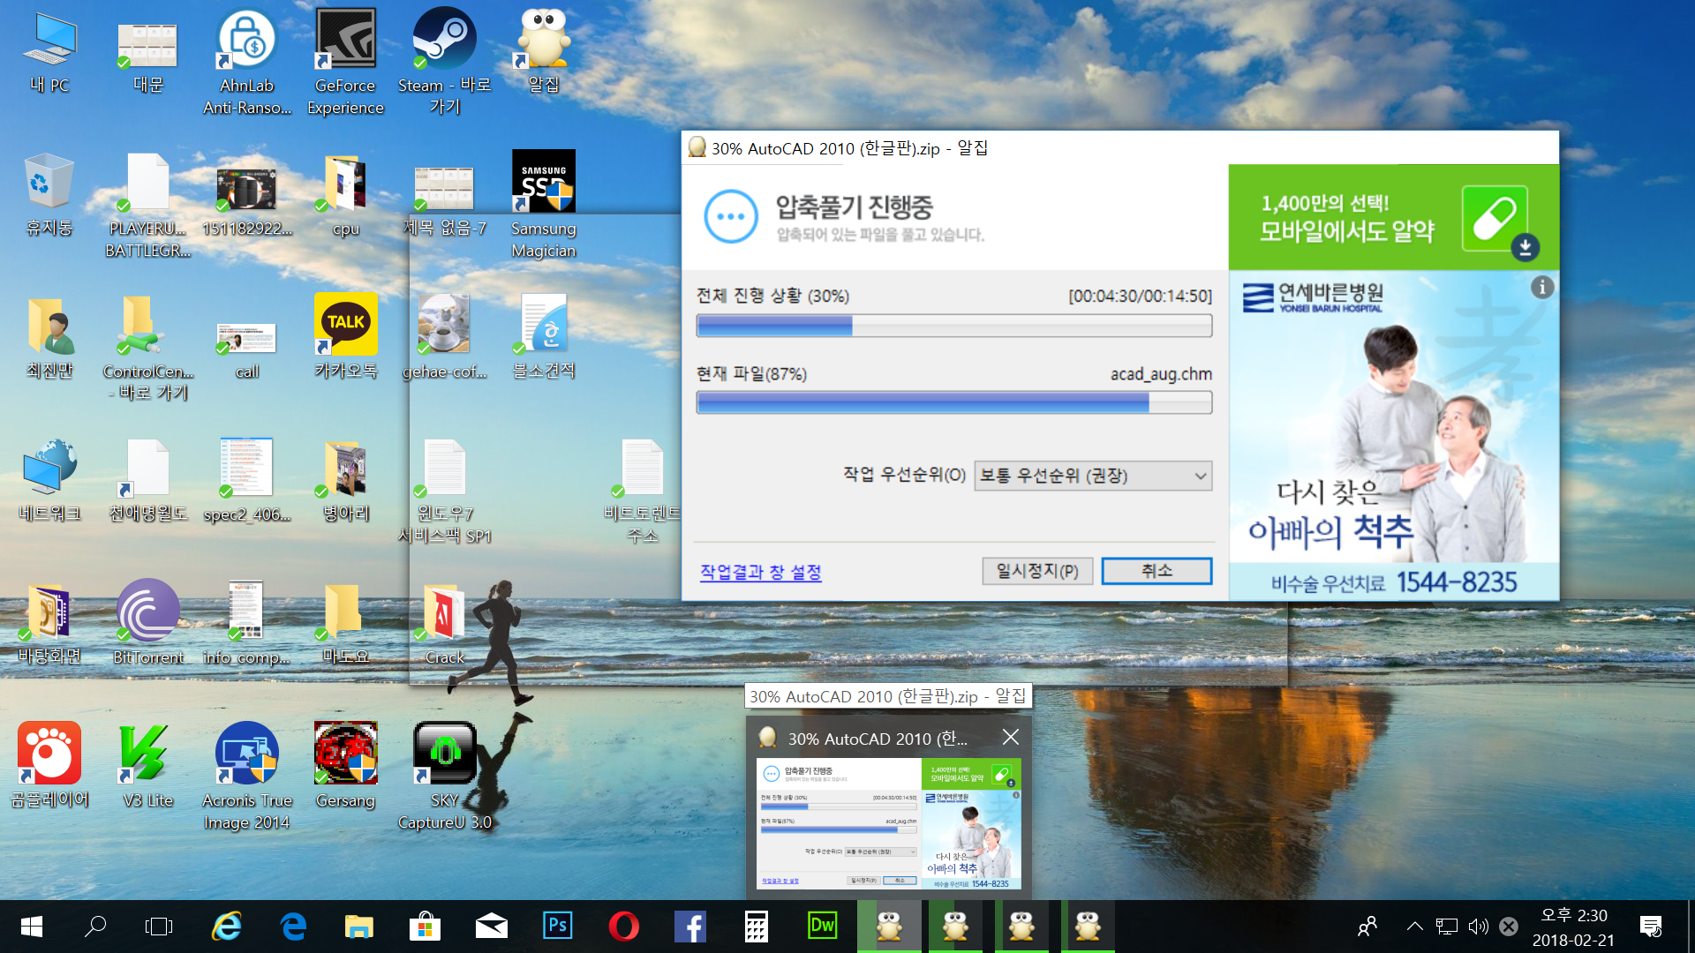Select the ALZip taskbar preview thumbnail
The image size is (1695, 953).
pyautogui.click(x=889, y=824)
